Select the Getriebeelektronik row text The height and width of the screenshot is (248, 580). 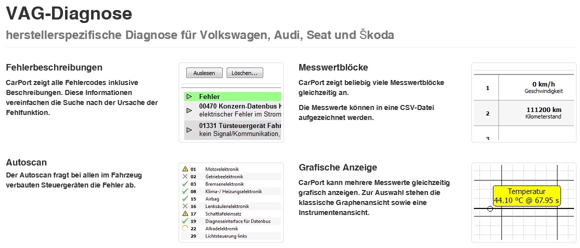click(x=224, y=176)
